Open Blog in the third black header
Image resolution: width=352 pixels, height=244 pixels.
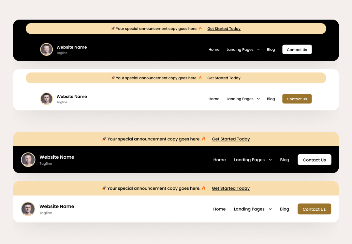click(285, 160)
